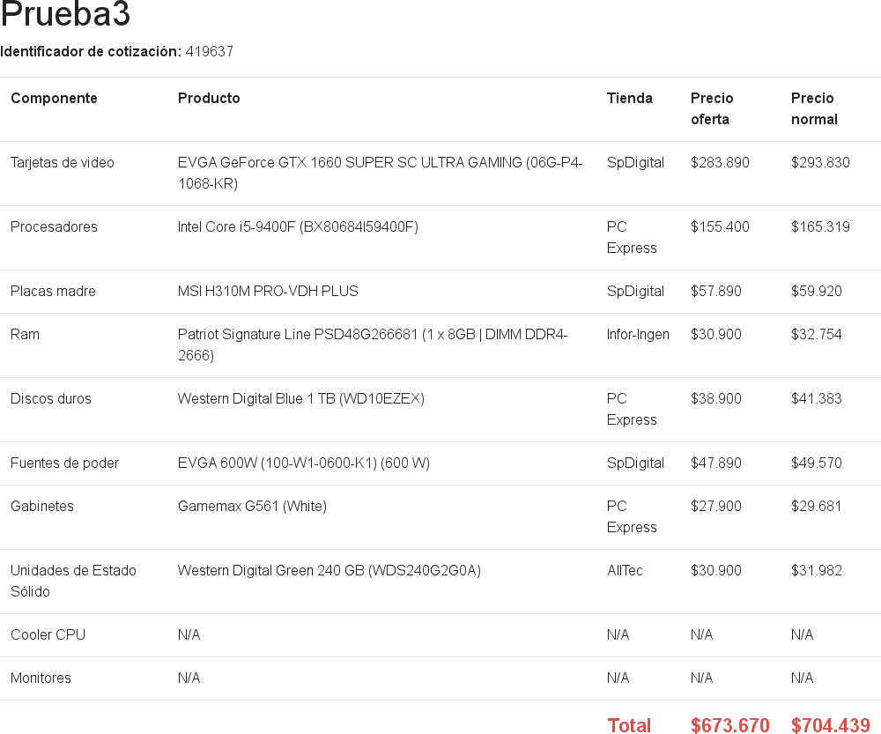Viewport: 881px width, 734px height.
Task: Select the Tarjetas de video cell
Action: [63, 162]
